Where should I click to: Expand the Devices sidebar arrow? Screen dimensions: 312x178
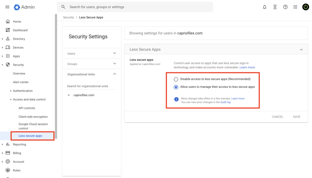click(x=2, y=48)
